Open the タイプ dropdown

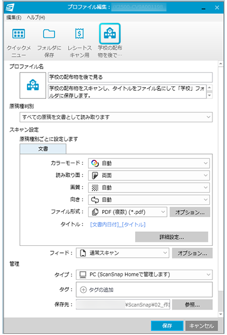click(x=144, y=274)
